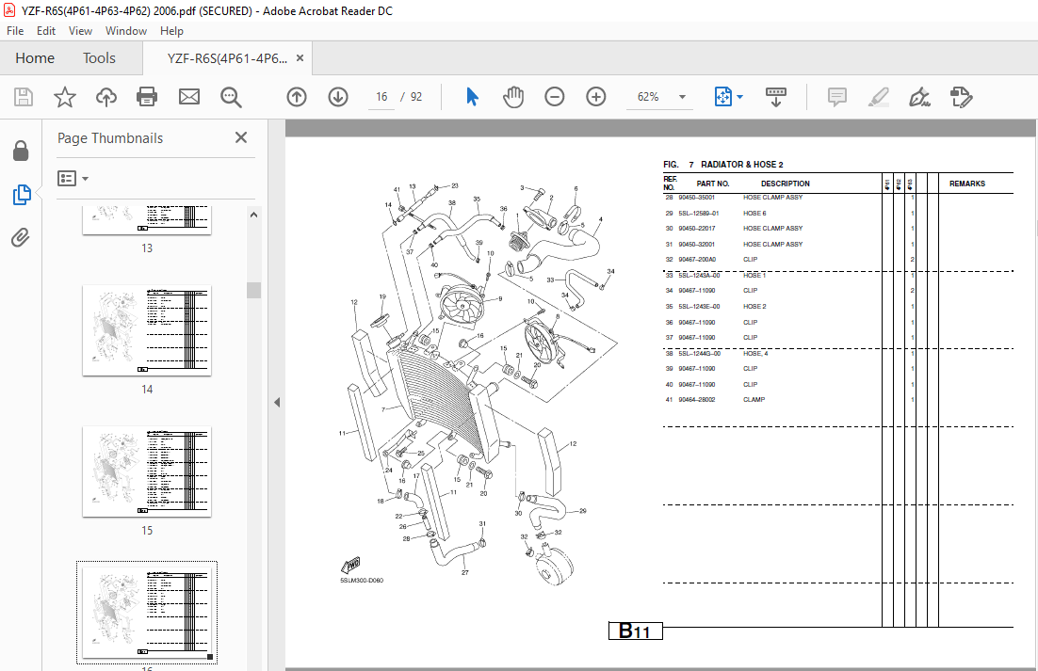Screen dimensions: 1038x671
Task: Select page 15 thumbnail
Action: (x=147, y=471)
